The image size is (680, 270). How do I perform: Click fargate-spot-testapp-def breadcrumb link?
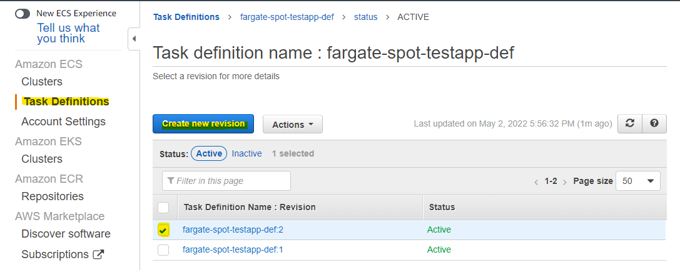tap(287, 17)
